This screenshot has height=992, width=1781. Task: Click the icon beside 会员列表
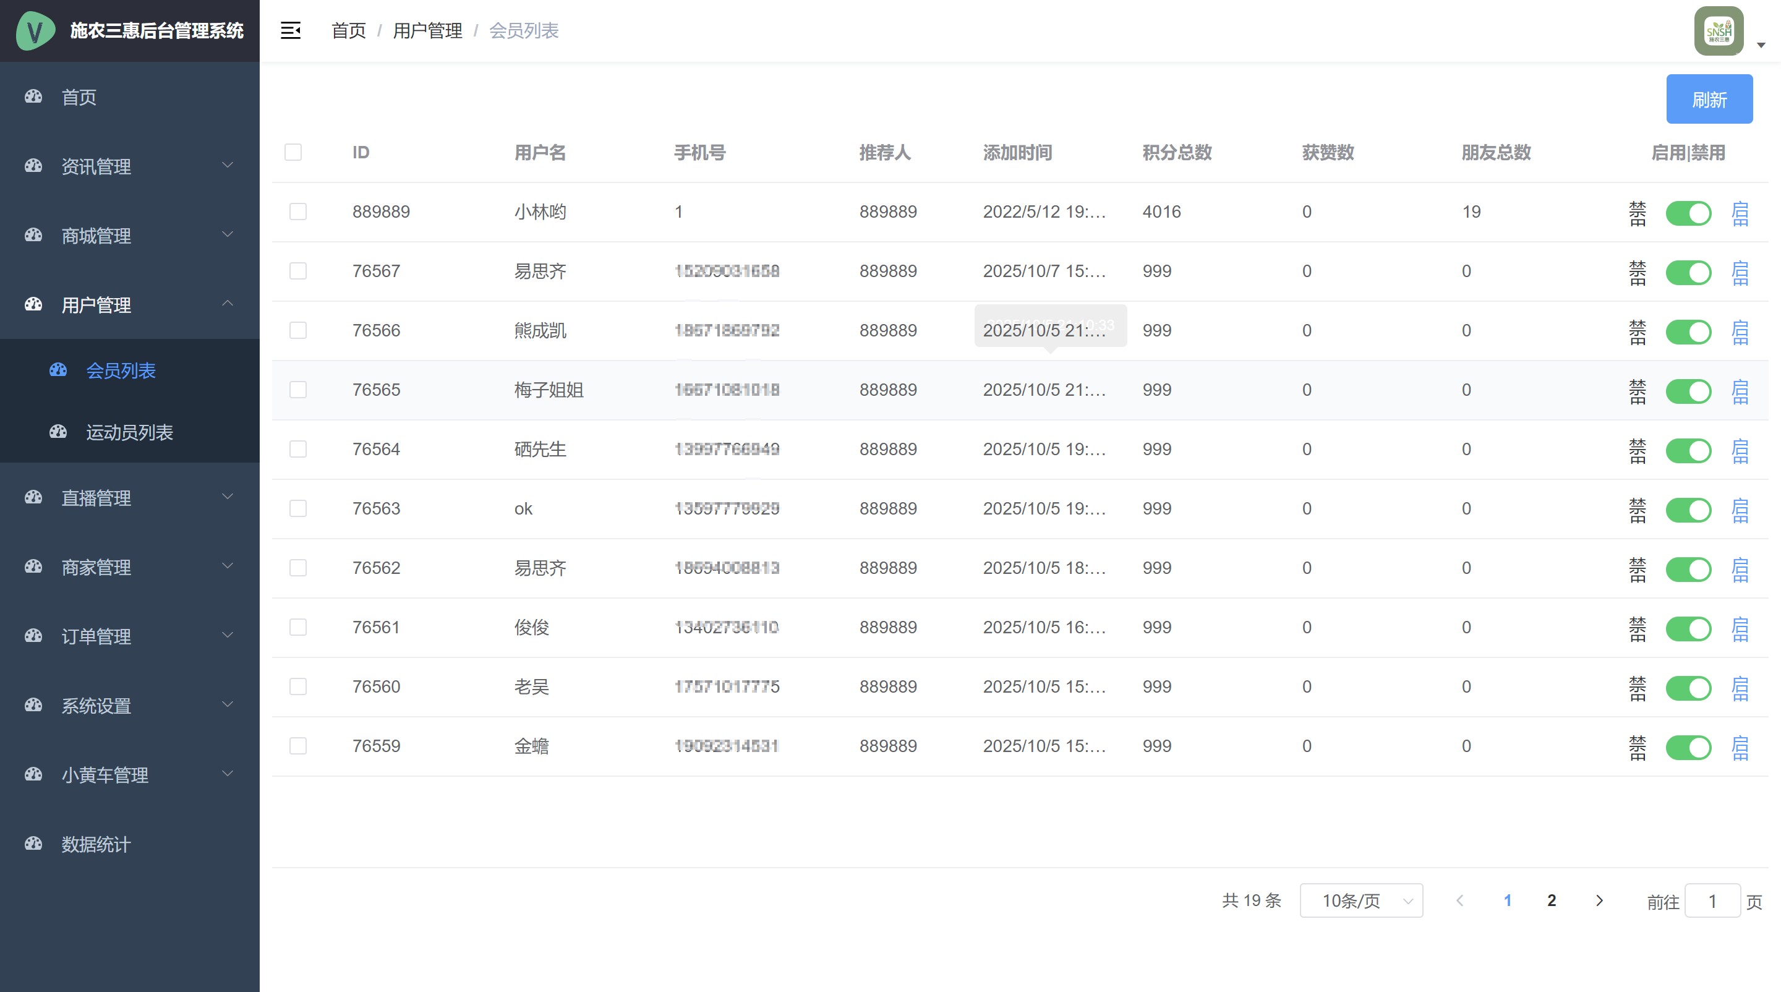(58, 370)
